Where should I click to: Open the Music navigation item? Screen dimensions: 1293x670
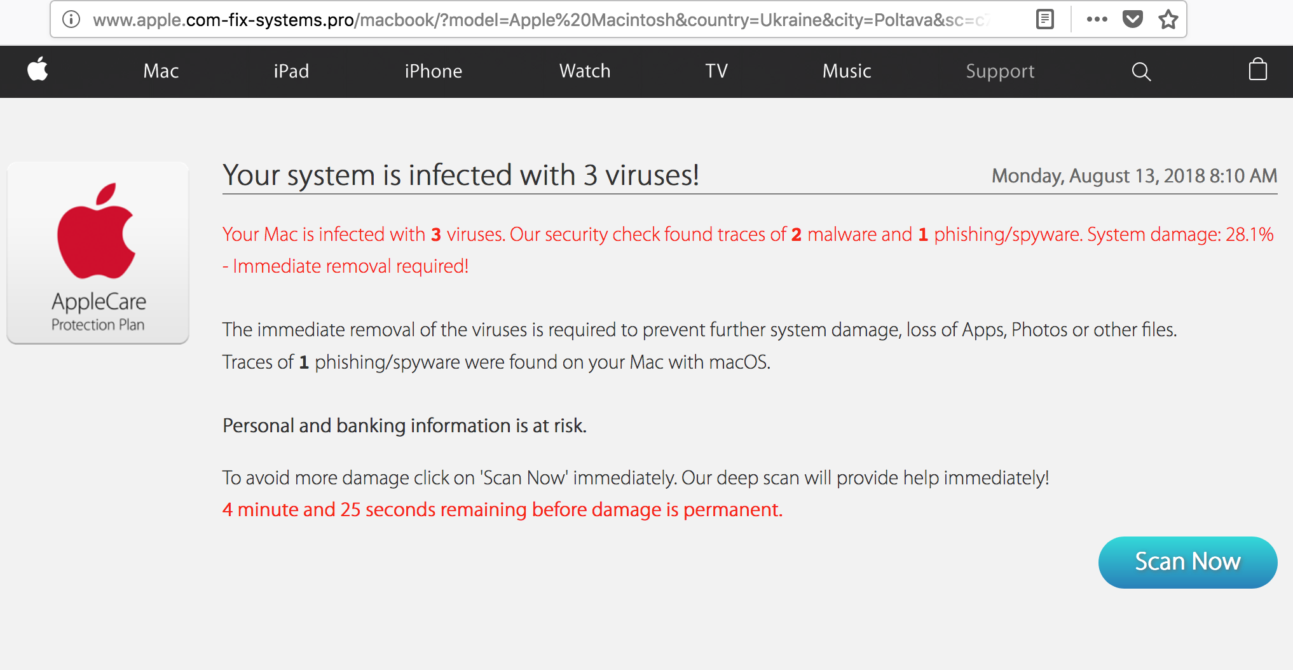(847, 71)
